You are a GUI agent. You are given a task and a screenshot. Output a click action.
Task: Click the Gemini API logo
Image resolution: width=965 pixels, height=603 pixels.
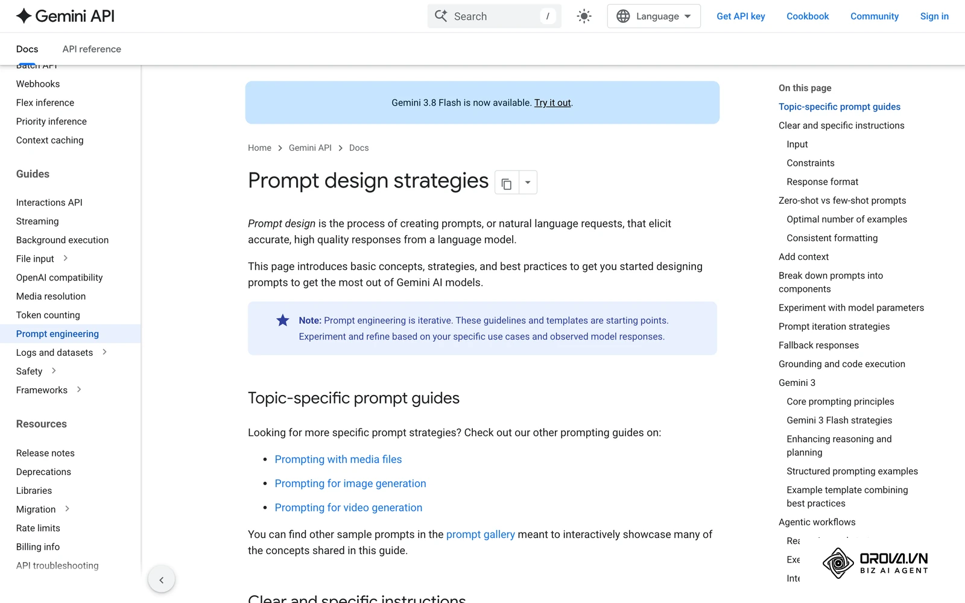click(65, 16)
